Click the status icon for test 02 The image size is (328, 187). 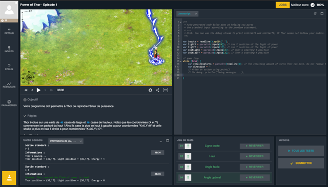(188, 156)
